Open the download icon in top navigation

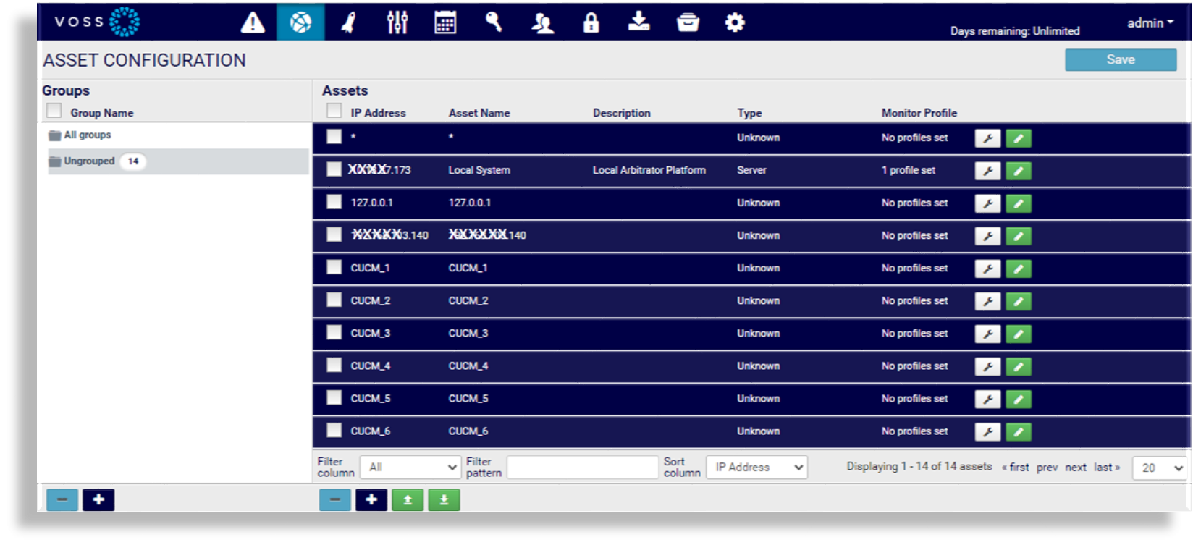click(x=638, y=22)
